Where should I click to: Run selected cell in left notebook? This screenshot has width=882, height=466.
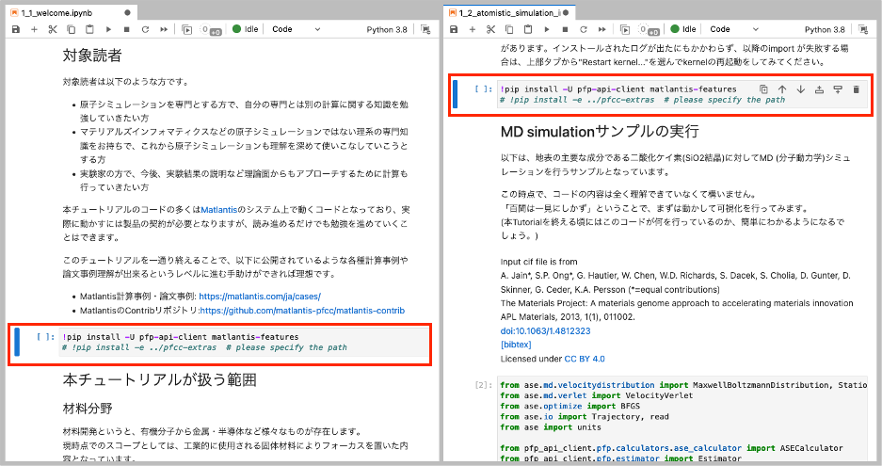(109, 29)
